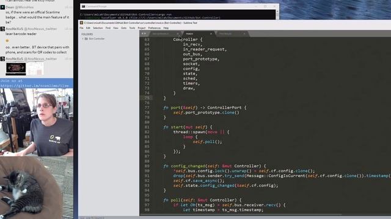Viewport: 391px width, 219px height.
Task: Click the Bot-Controller folder icon in sidebar
Action: point(86,39)
